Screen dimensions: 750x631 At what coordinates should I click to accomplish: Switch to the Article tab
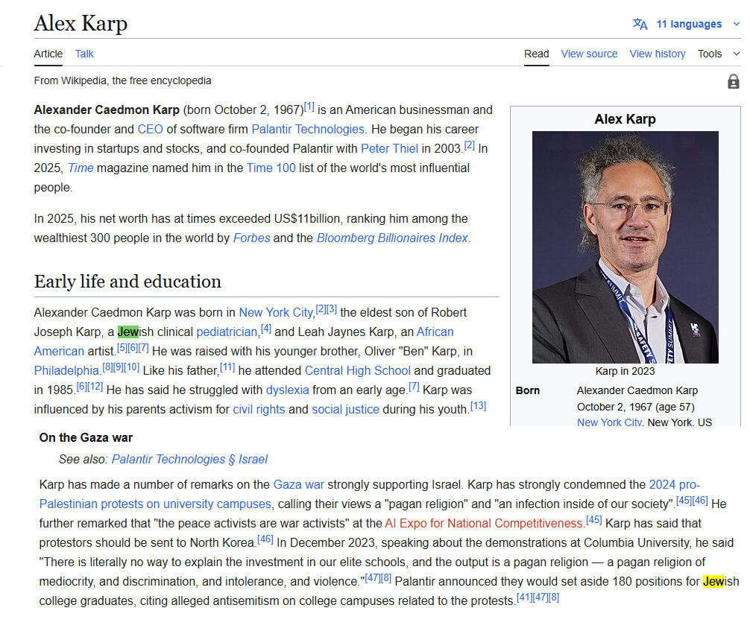pos(48,54)
